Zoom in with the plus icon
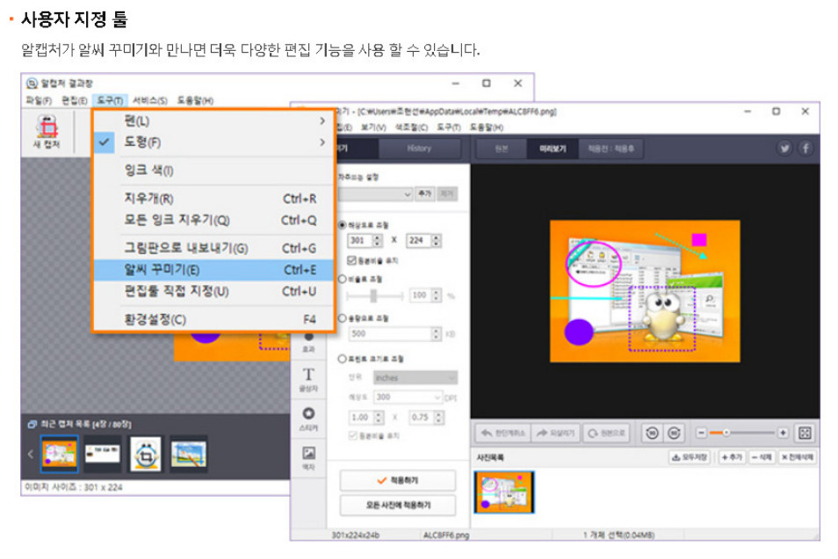 coord(783,432)
